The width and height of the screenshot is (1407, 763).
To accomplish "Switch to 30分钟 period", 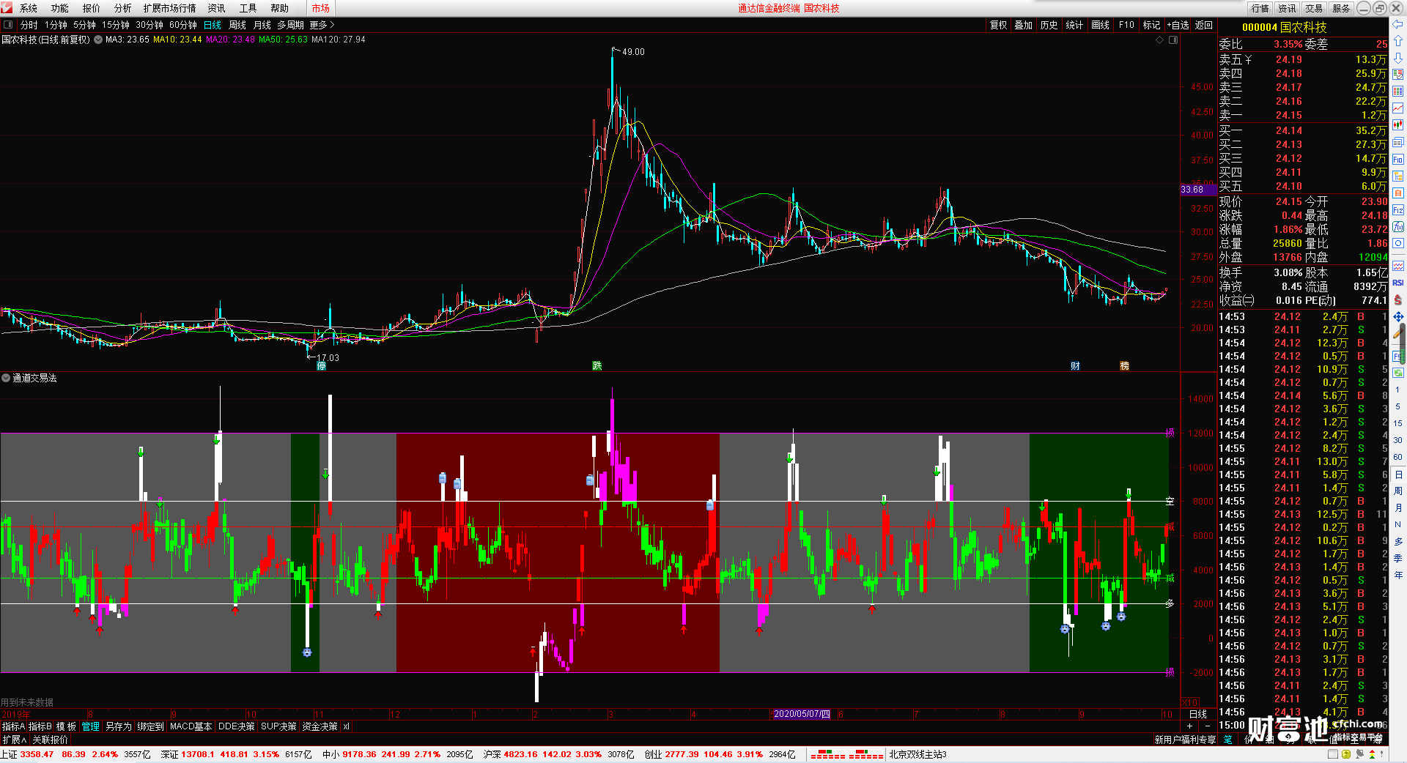I will click(x=149, y=25).
